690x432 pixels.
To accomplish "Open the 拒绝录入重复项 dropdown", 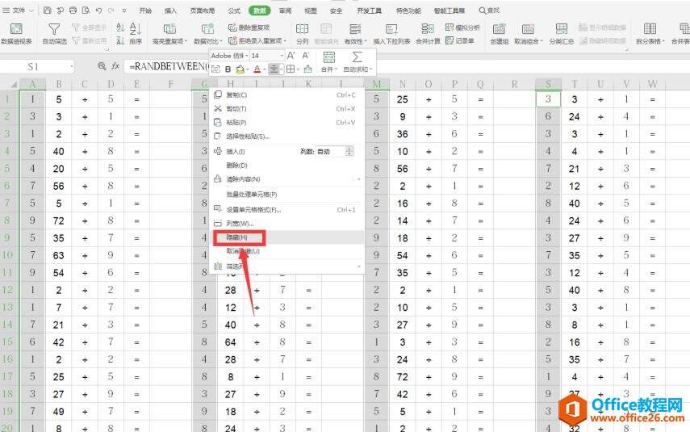I will coord(257,41).
